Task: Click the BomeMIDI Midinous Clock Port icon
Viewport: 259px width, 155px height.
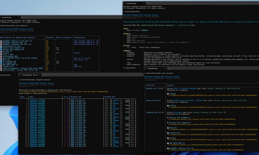Action: (x=2, y=41)
